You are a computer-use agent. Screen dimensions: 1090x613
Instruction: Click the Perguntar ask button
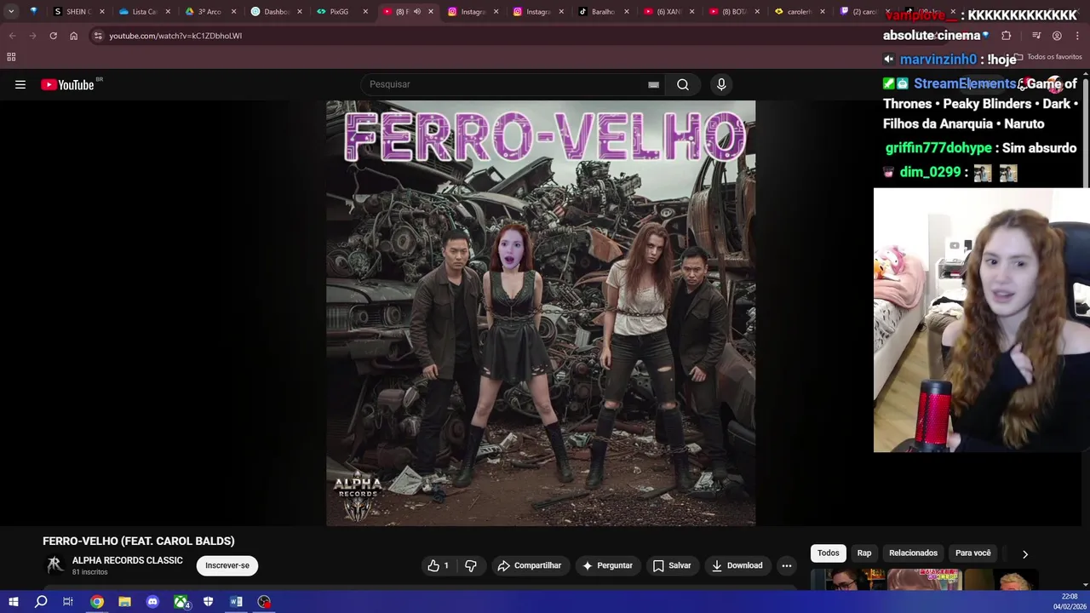606,565
